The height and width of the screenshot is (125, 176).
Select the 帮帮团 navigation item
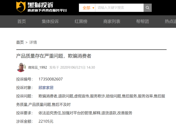pos(143,21)
